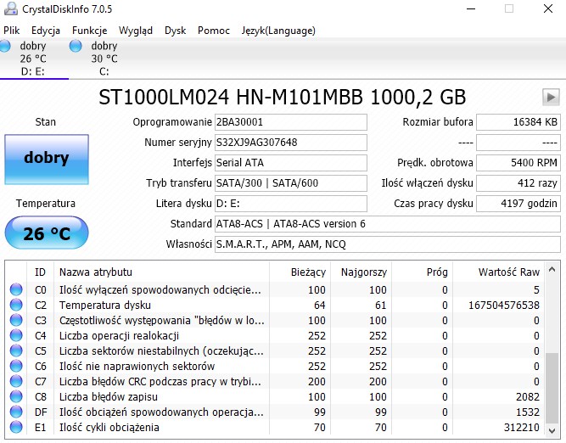Click the raw value 2082

pyautogui.click(x=528, y=397)
